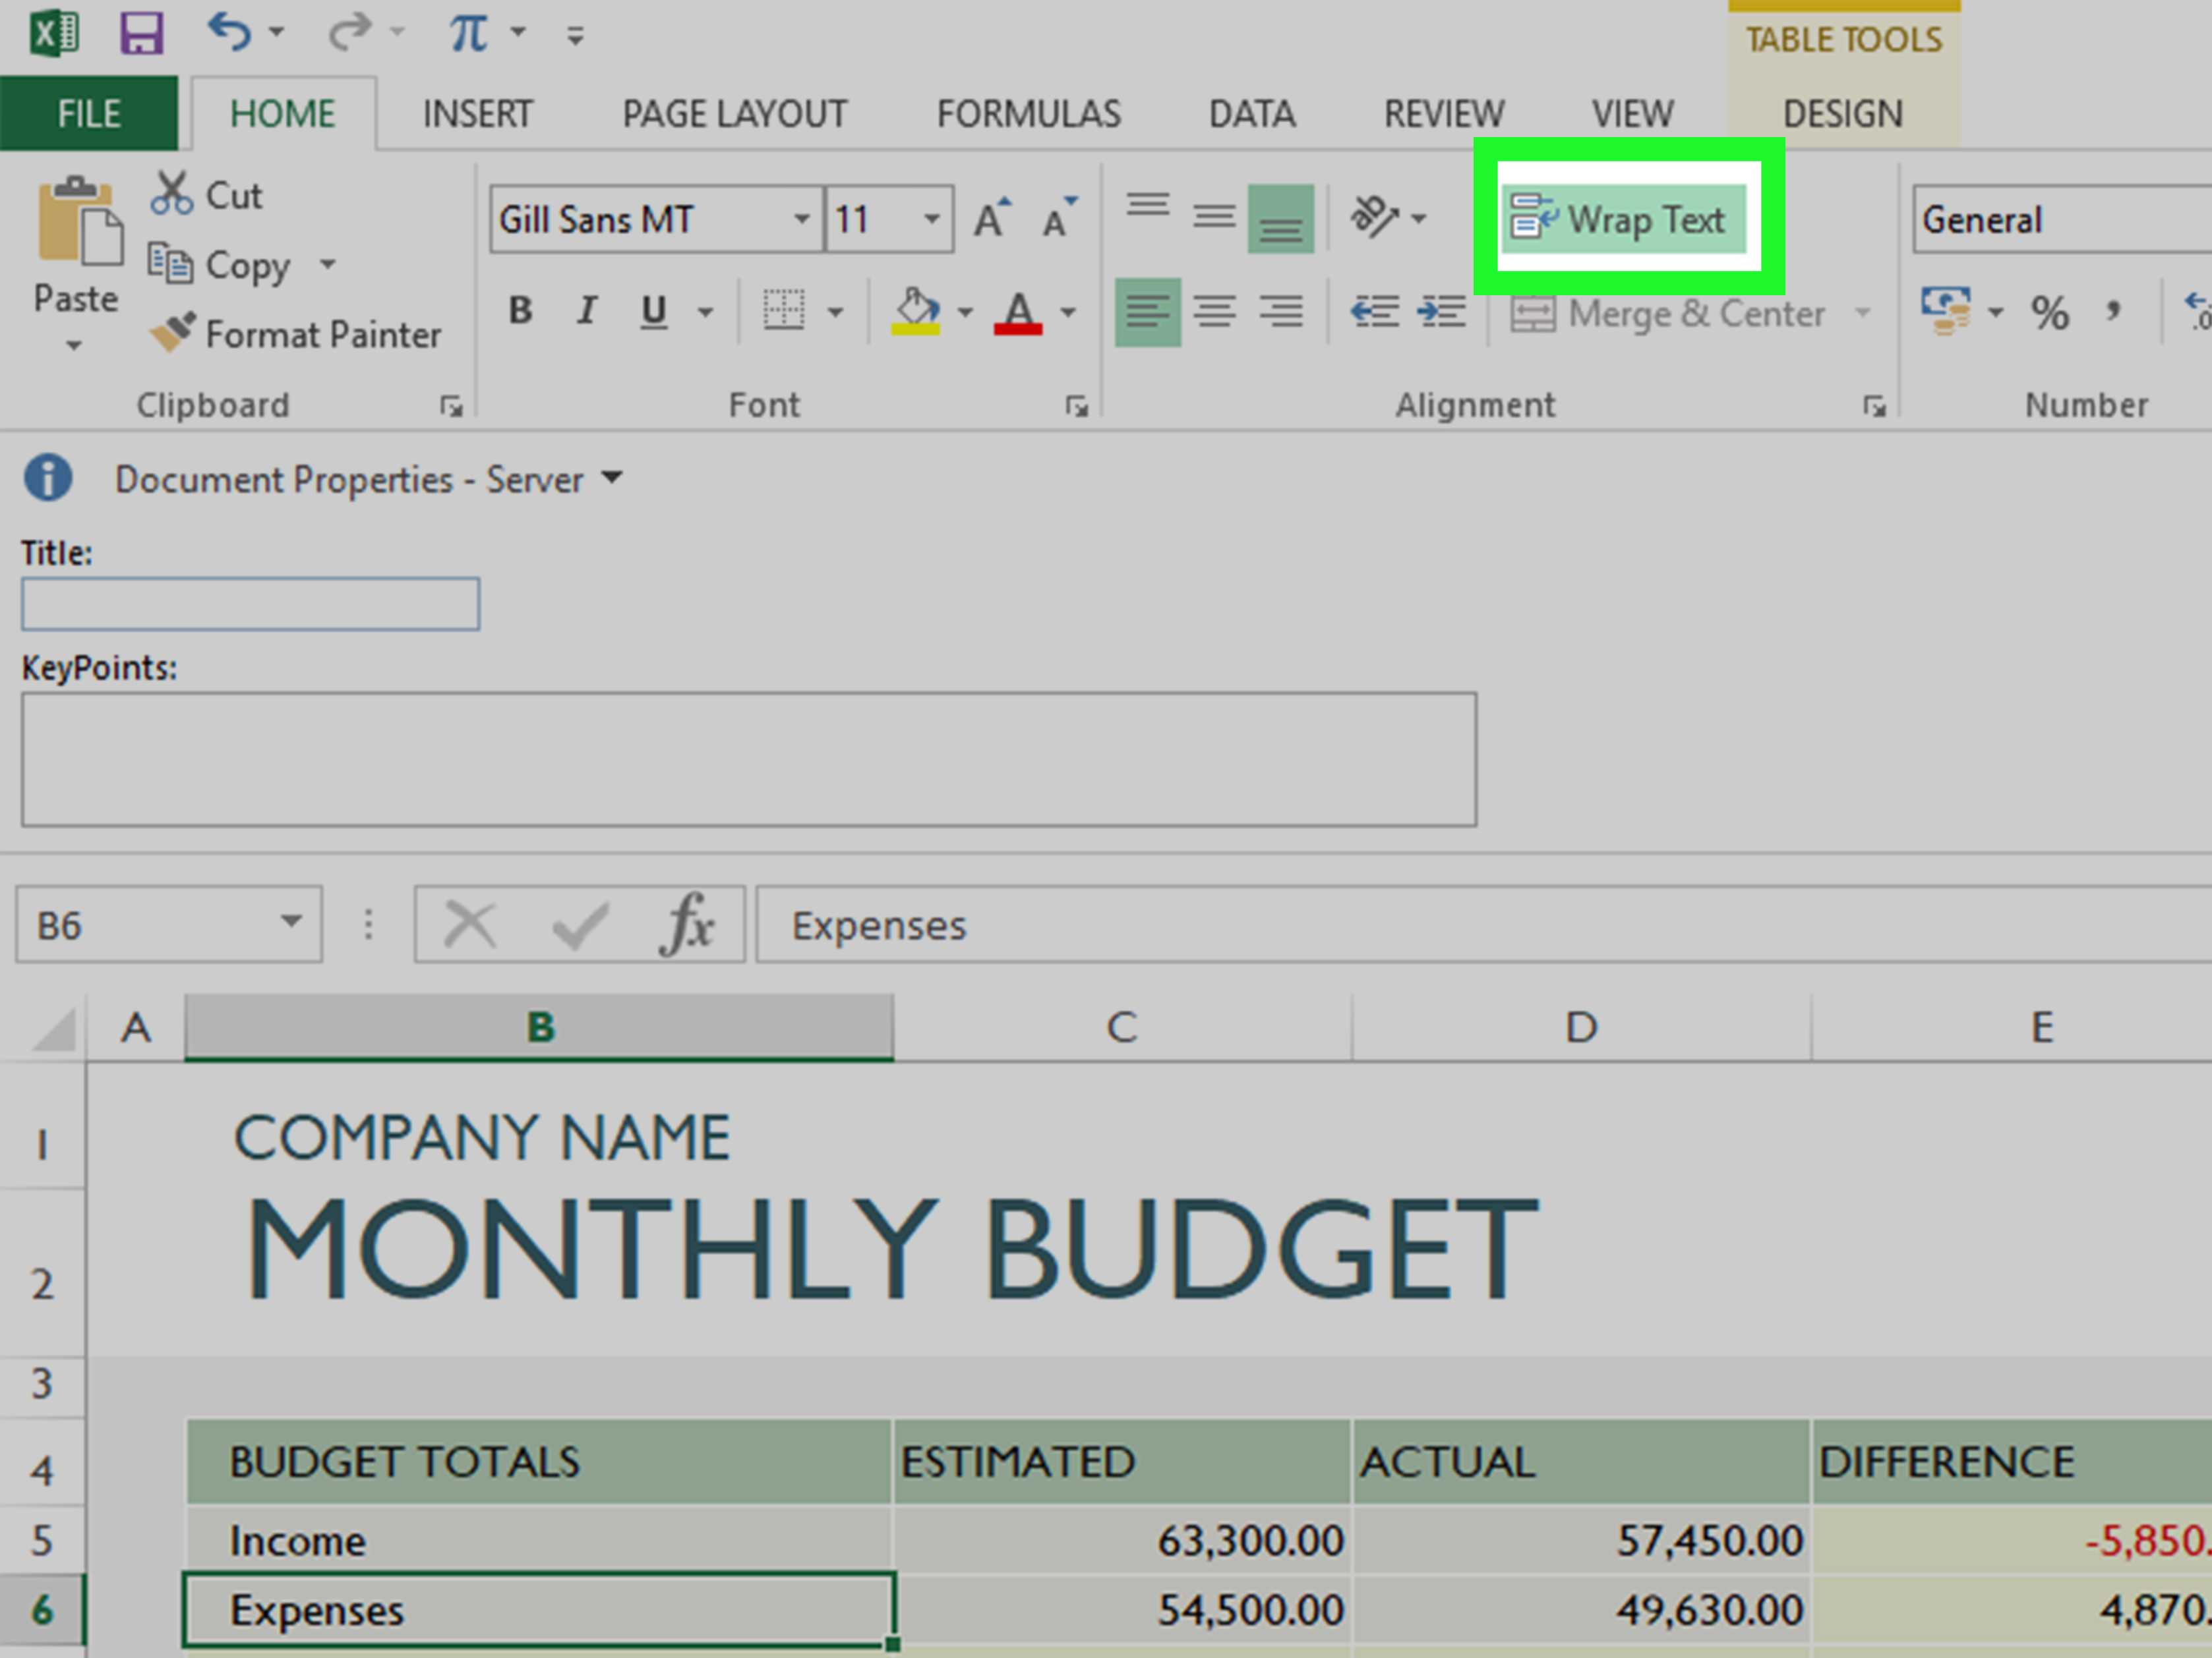Open the Name Box B6 dropdown

click(x=291, y=921)
